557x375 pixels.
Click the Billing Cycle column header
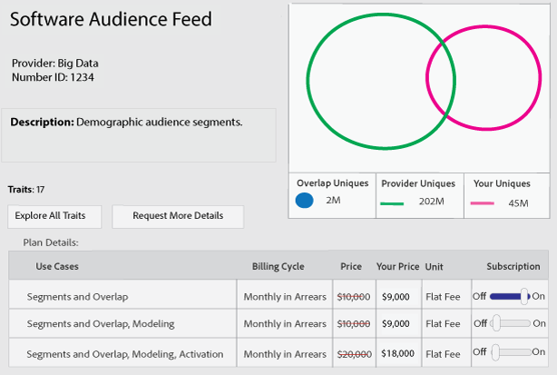[278, 267]
